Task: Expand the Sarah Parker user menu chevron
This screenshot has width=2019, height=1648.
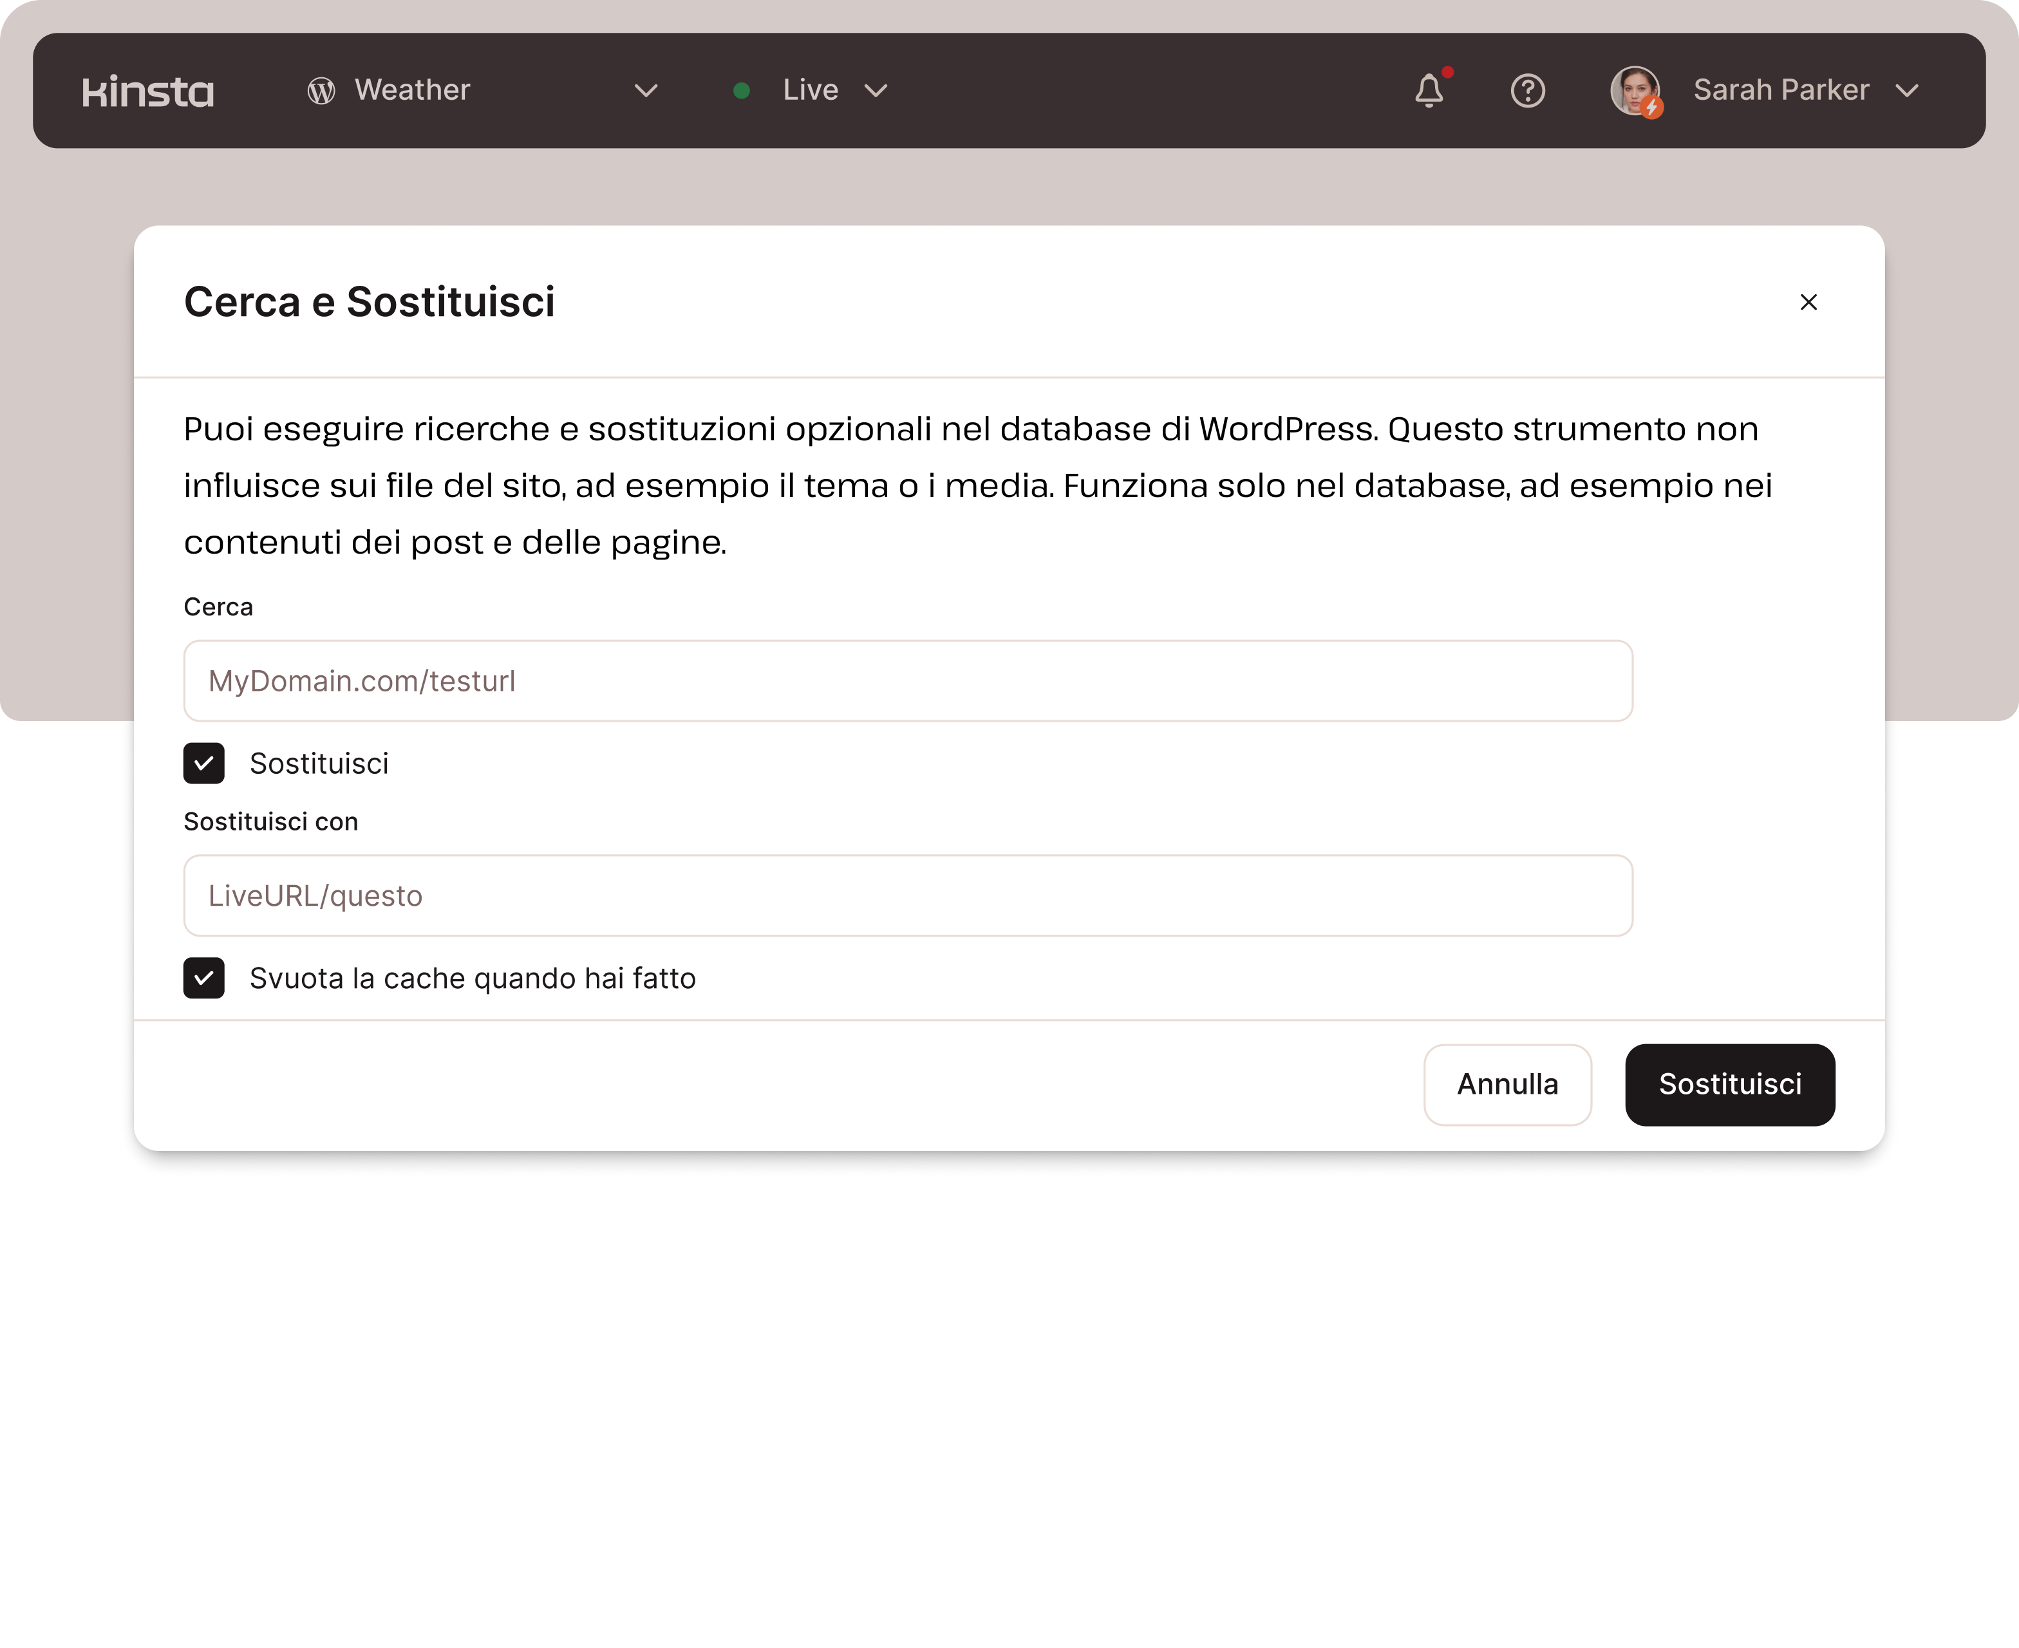Action: pyautogui.click(x=1907, y=91)
